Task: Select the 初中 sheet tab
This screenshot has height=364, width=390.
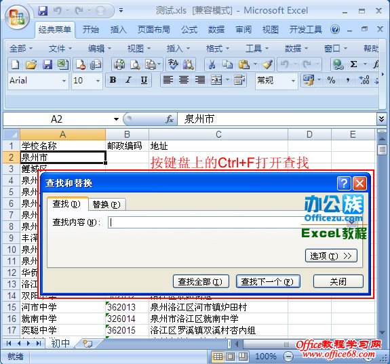Action: pos(60,344)
